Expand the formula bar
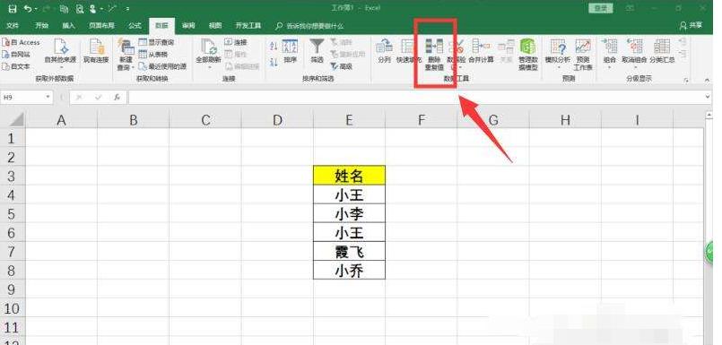 709,97
